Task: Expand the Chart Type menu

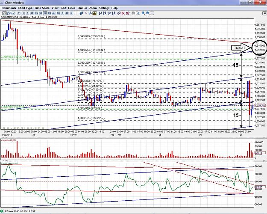Action: pyautogui.click(x=25, y=8)
